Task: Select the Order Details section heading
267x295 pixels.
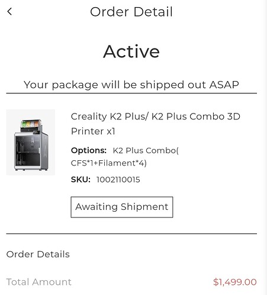Action: pyautogui.click(x=38, y=254)
